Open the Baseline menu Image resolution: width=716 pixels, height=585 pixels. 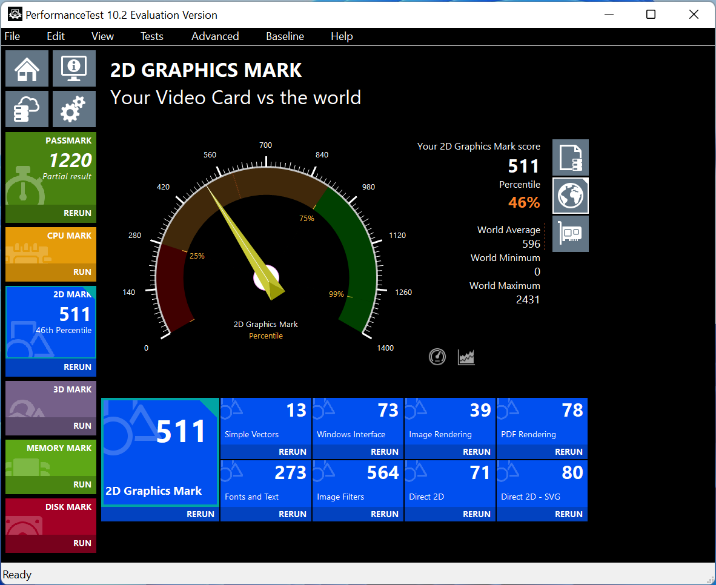coord(285,36)
